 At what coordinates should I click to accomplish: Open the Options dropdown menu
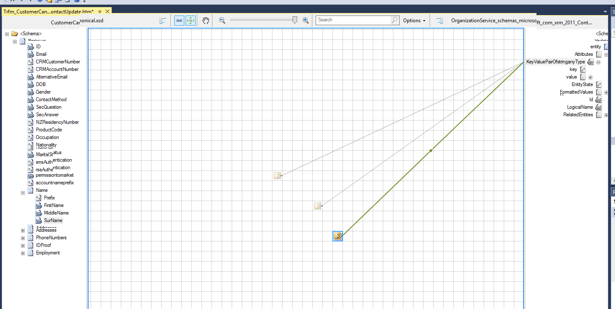414,20
